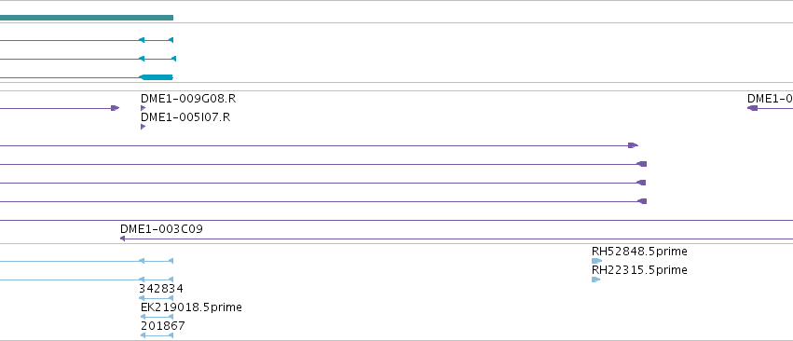793x341 pixels.
Task: Select the light blue arrow under RH52848.5prime
Action: coord(596,261)
